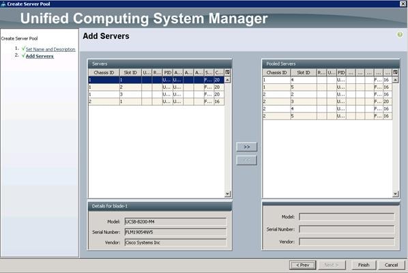Image resolution: width=408 pixels, height=273 pixels.
Task: Select pooled server chassis 2 slot 2
Action: (x=327, y=94)
